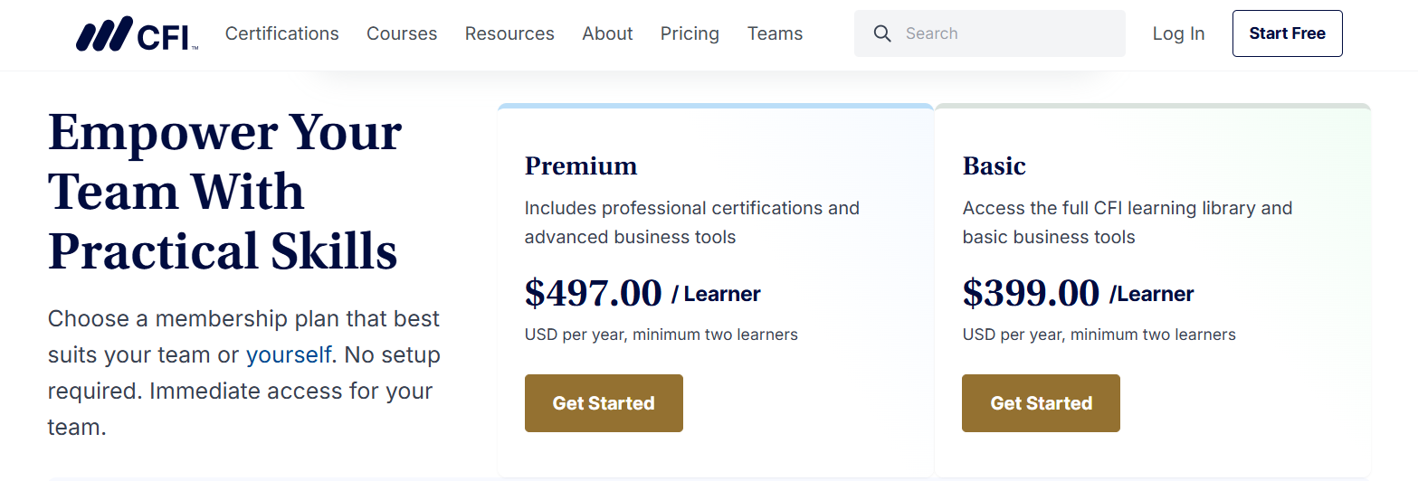
Task: Select the Basic plan heading
Action: pos(994,166)
